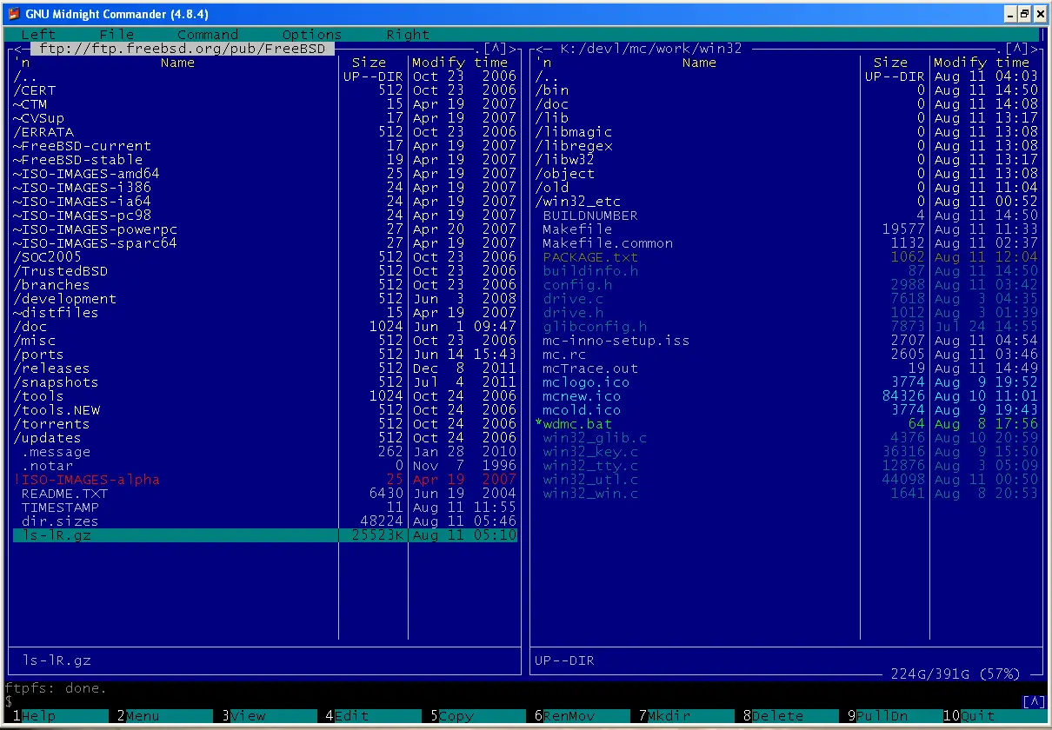This screenshot has width=1052, height=730.
Task: Click the Size column header in the right panel
Action: coord(890,63)
